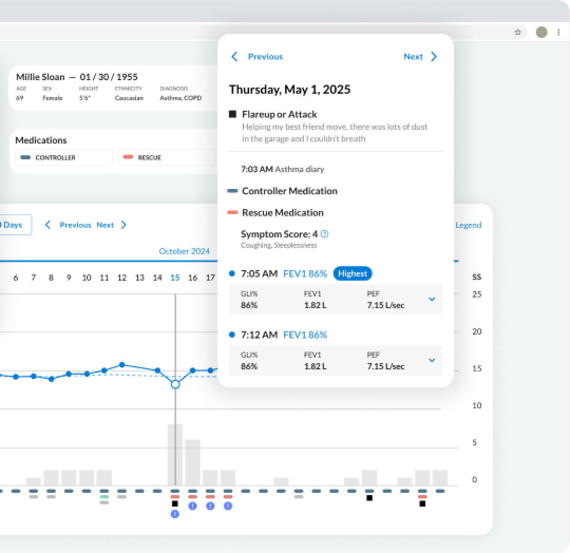Toggle the Rescue medication filter

(166, 157)
